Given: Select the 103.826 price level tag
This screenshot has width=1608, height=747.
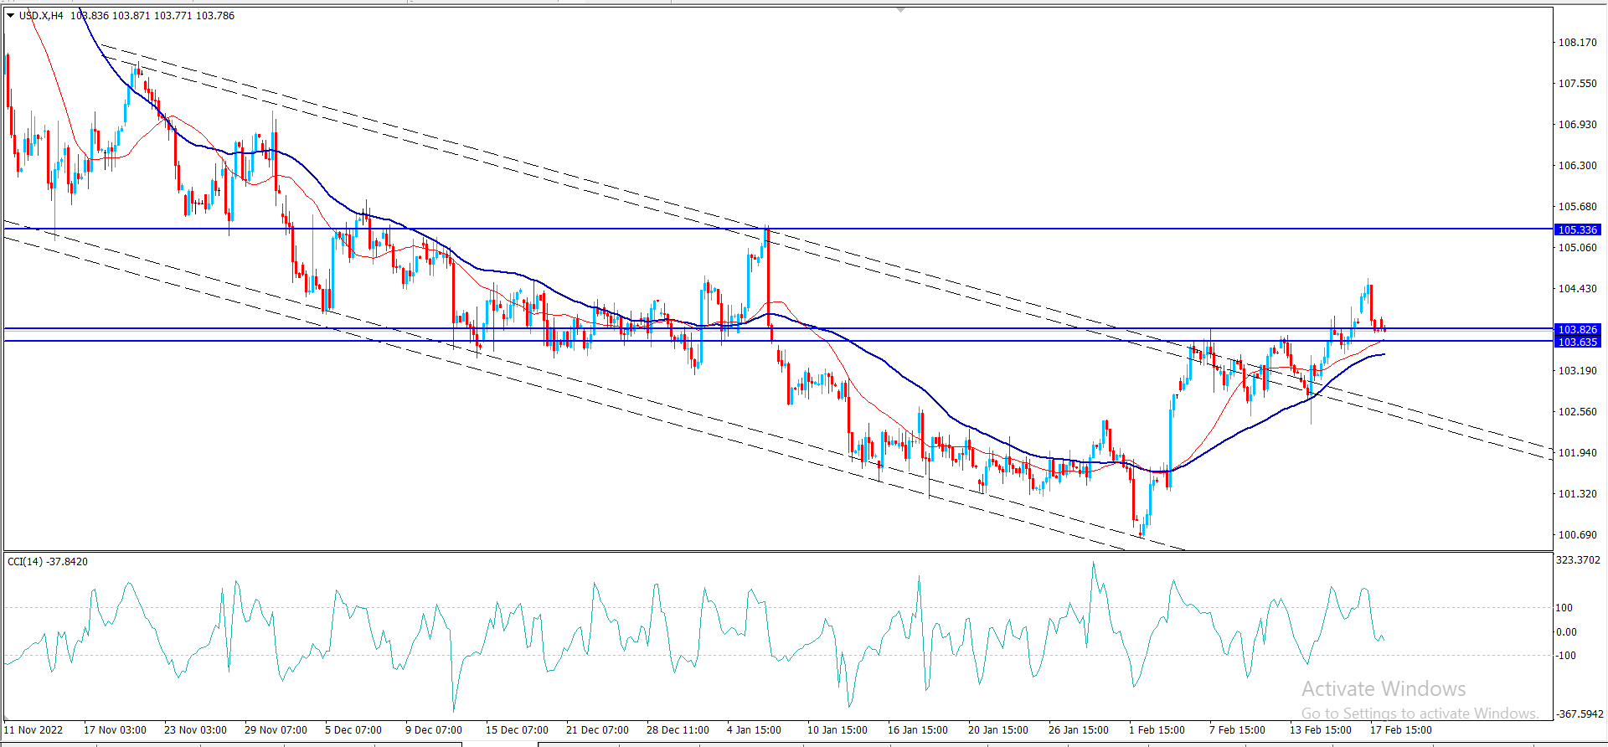Looking at the screenshot, I should (1577, 329).
